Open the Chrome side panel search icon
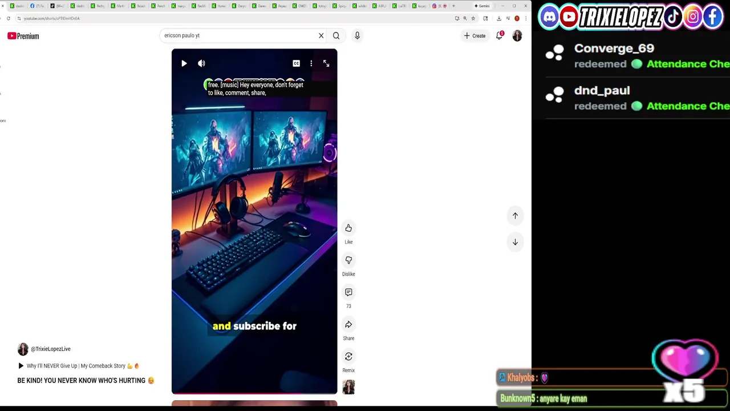 tap(485, 18)
